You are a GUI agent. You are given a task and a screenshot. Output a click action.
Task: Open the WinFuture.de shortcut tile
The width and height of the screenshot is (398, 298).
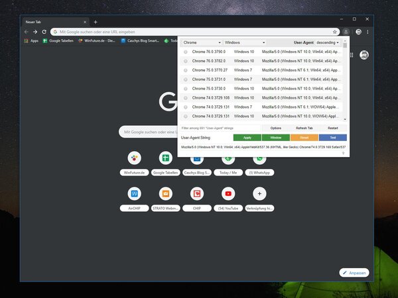(x=134, y=158)
